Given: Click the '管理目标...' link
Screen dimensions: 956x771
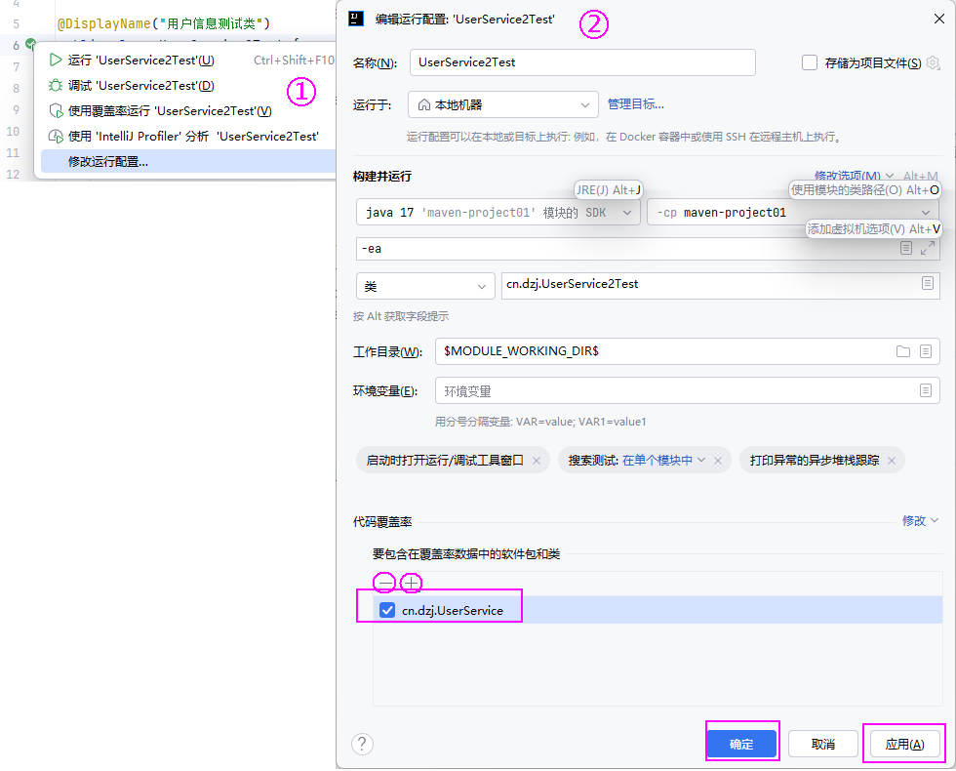Looking at the screenshot, I should pos(636,104).
